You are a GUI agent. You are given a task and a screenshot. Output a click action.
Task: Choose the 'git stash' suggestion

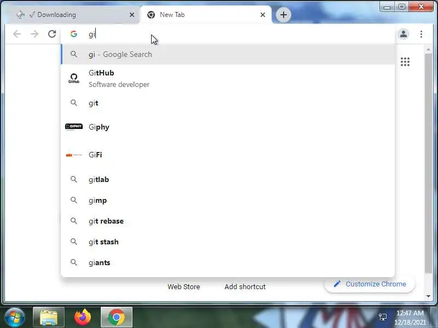click(x=228, y=242)
